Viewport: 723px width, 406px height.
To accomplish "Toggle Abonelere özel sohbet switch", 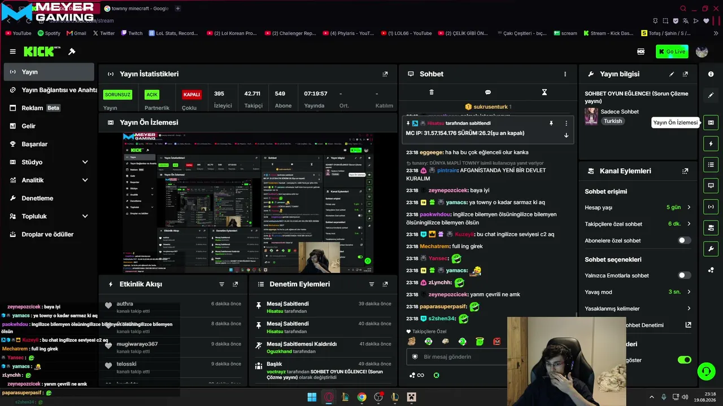I will (684, 240).
